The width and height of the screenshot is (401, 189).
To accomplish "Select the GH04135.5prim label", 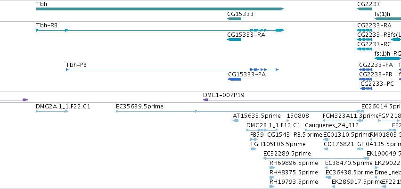I will [x=379, y=144].
